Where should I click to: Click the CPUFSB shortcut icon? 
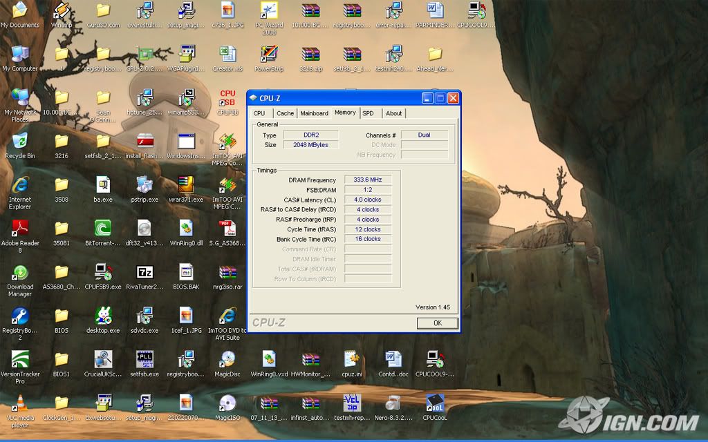pos(227,97)
